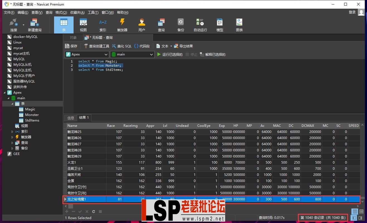This screenshot has width=367, height=223.
Task: Collapse the 表 tables node
Action: (x=12, y=104)
